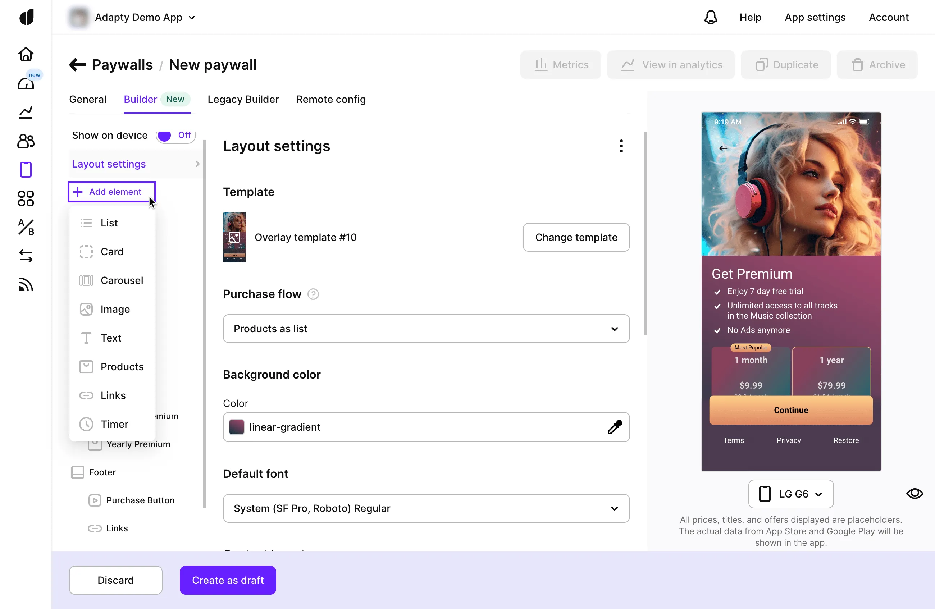Open the LG G6 device selector
Image resolution: width=935 pixels, height=609 pixels.
[790, 494]
